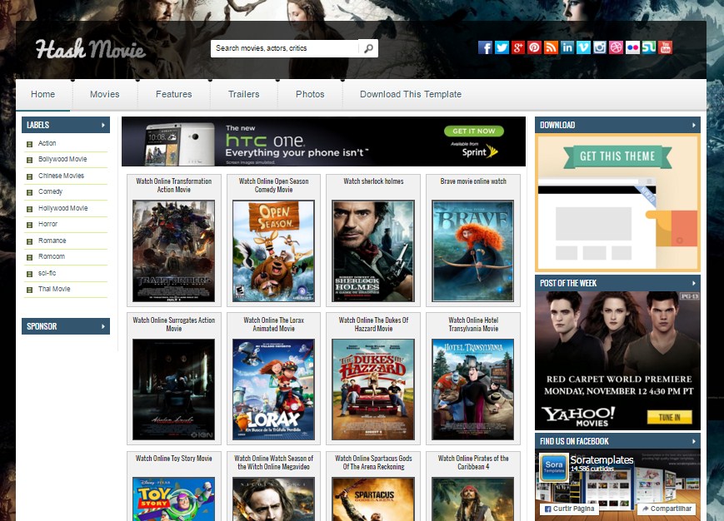Screen dimensions: 724x521
Task: Open the Chinese Movies label link
Action: point(61,176)
